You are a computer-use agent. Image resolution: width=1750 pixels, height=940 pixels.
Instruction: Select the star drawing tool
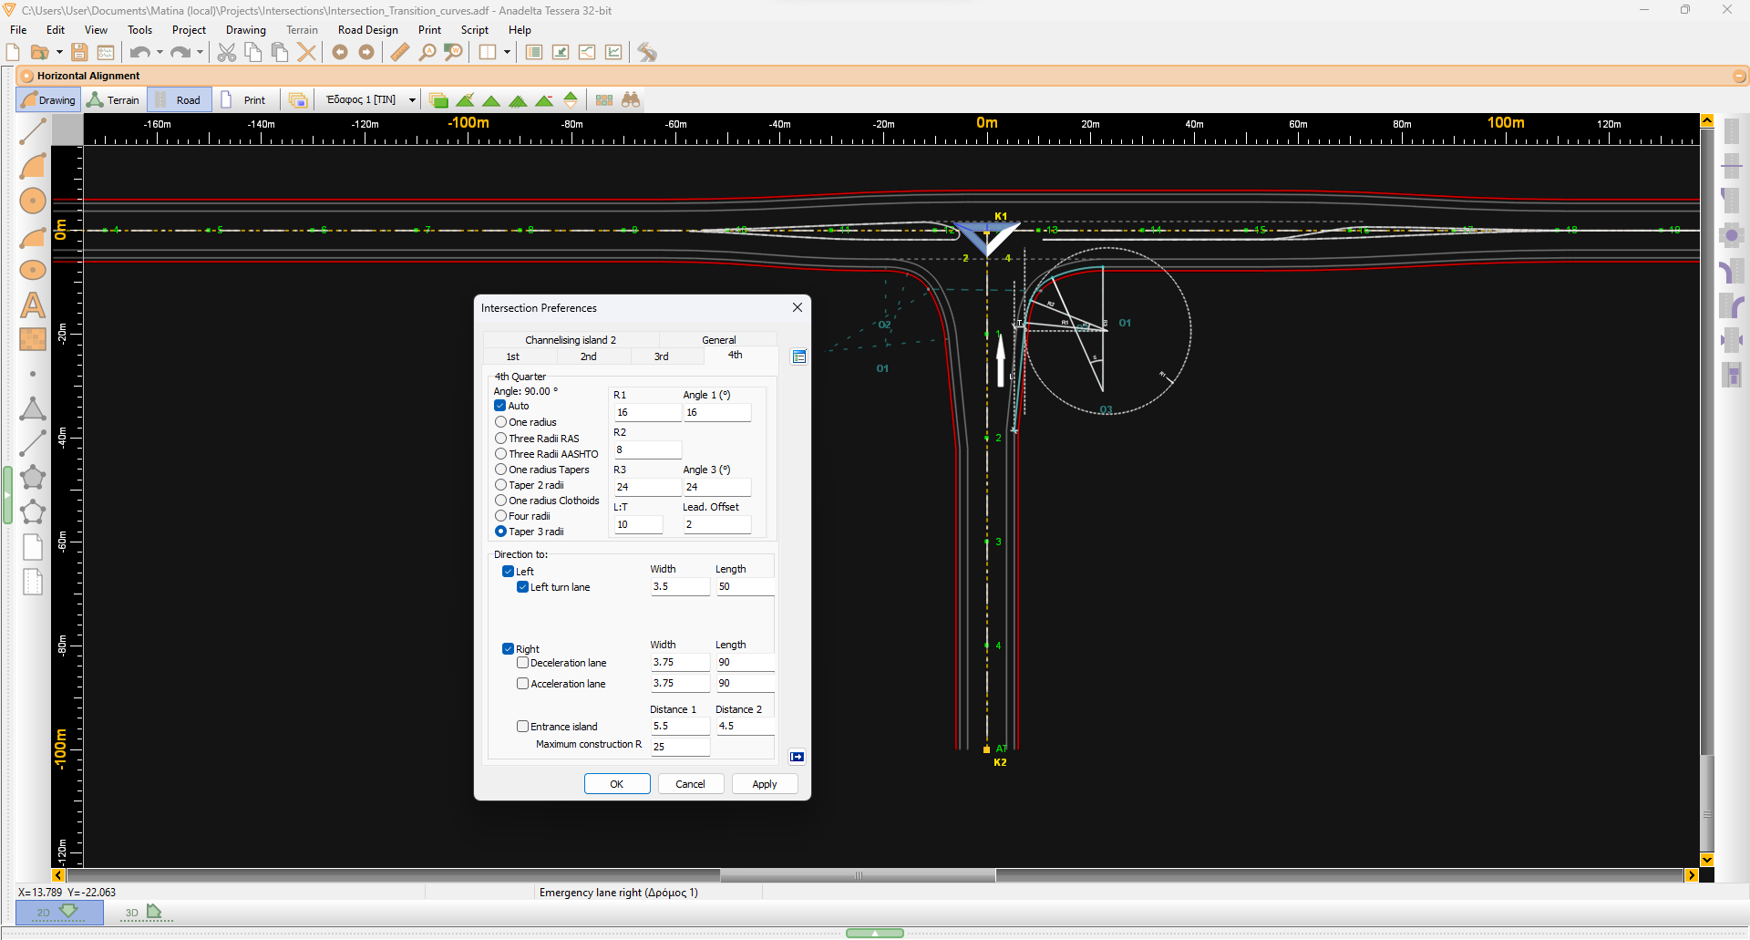(33, 477)
